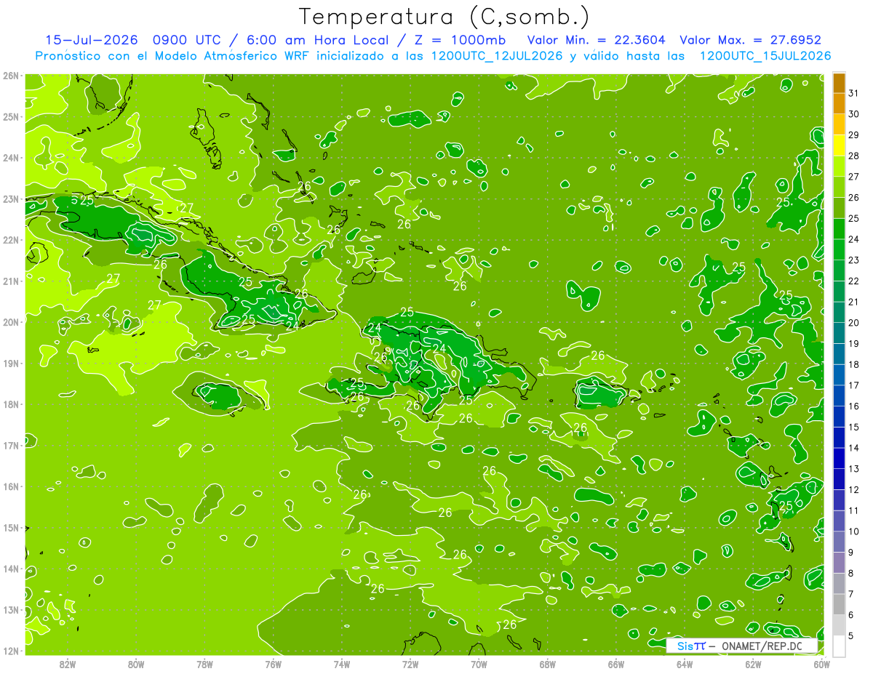Click the color bar scale value 31

[854, 93]
